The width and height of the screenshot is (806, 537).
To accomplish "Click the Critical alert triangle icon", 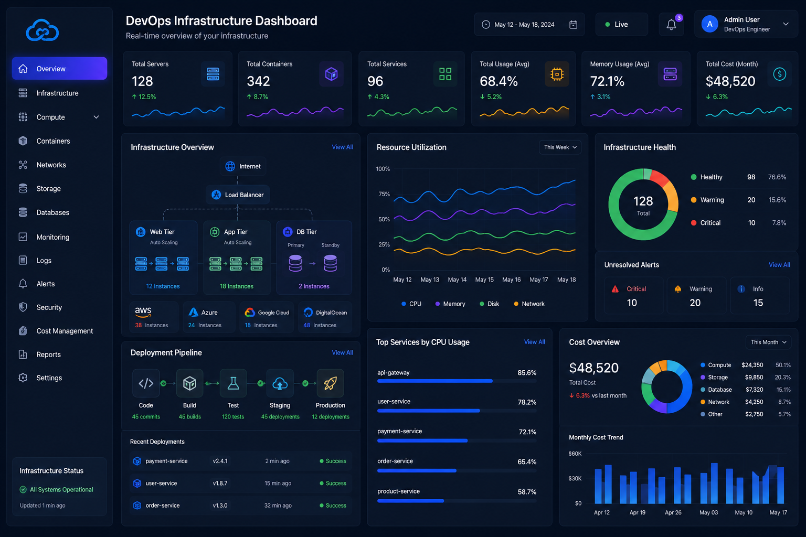I will 615,289.
